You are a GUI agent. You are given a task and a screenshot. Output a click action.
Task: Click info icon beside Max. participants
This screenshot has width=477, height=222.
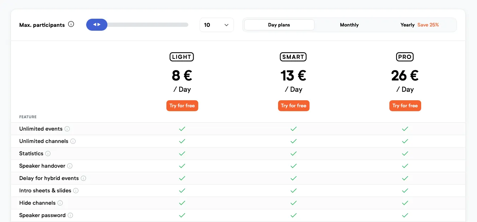pyautogui.click(x=71, y=24)
